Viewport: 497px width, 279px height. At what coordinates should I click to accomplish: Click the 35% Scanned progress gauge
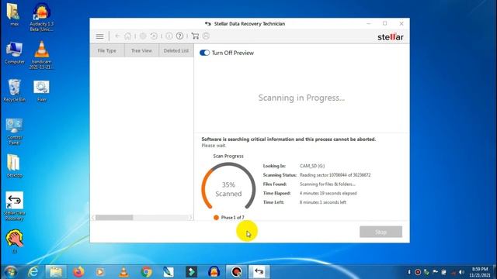pyautogui.click(x=228, y=187)
